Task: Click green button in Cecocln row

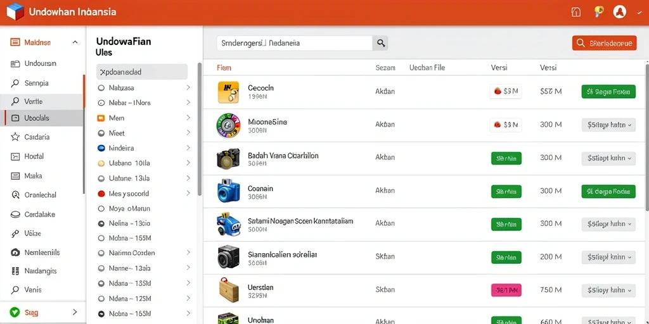Action: pyautogui.click(x=608, y=92)
